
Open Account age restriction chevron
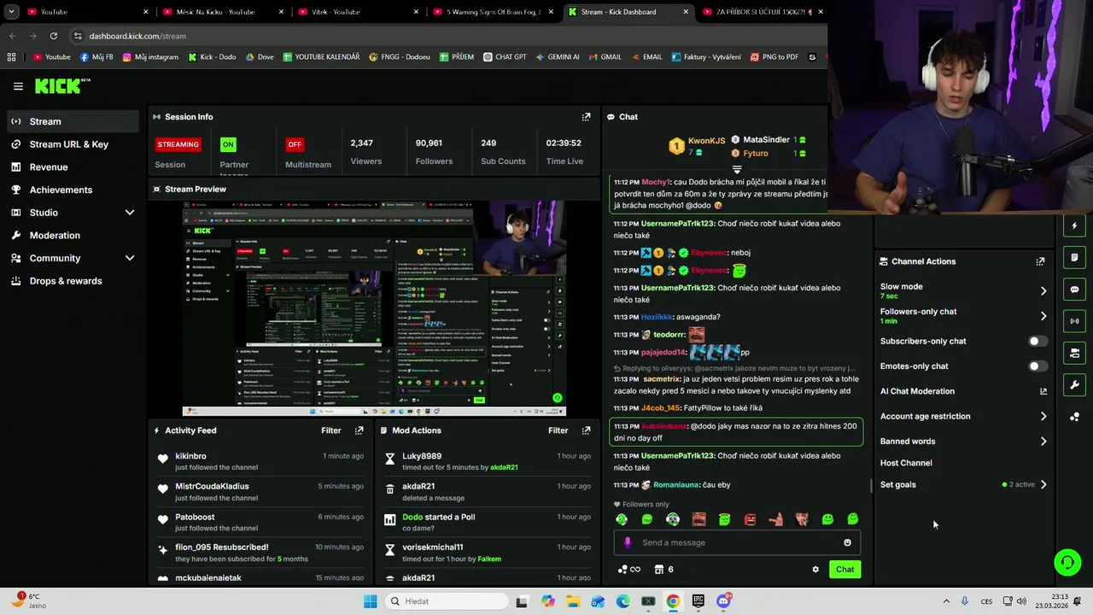[1043, 417]
